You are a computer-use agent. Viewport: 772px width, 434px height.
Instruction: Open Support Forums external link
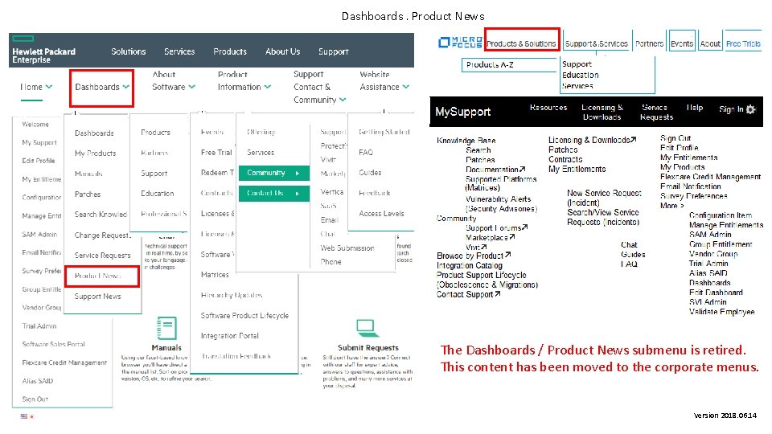(x=497, y=227)
